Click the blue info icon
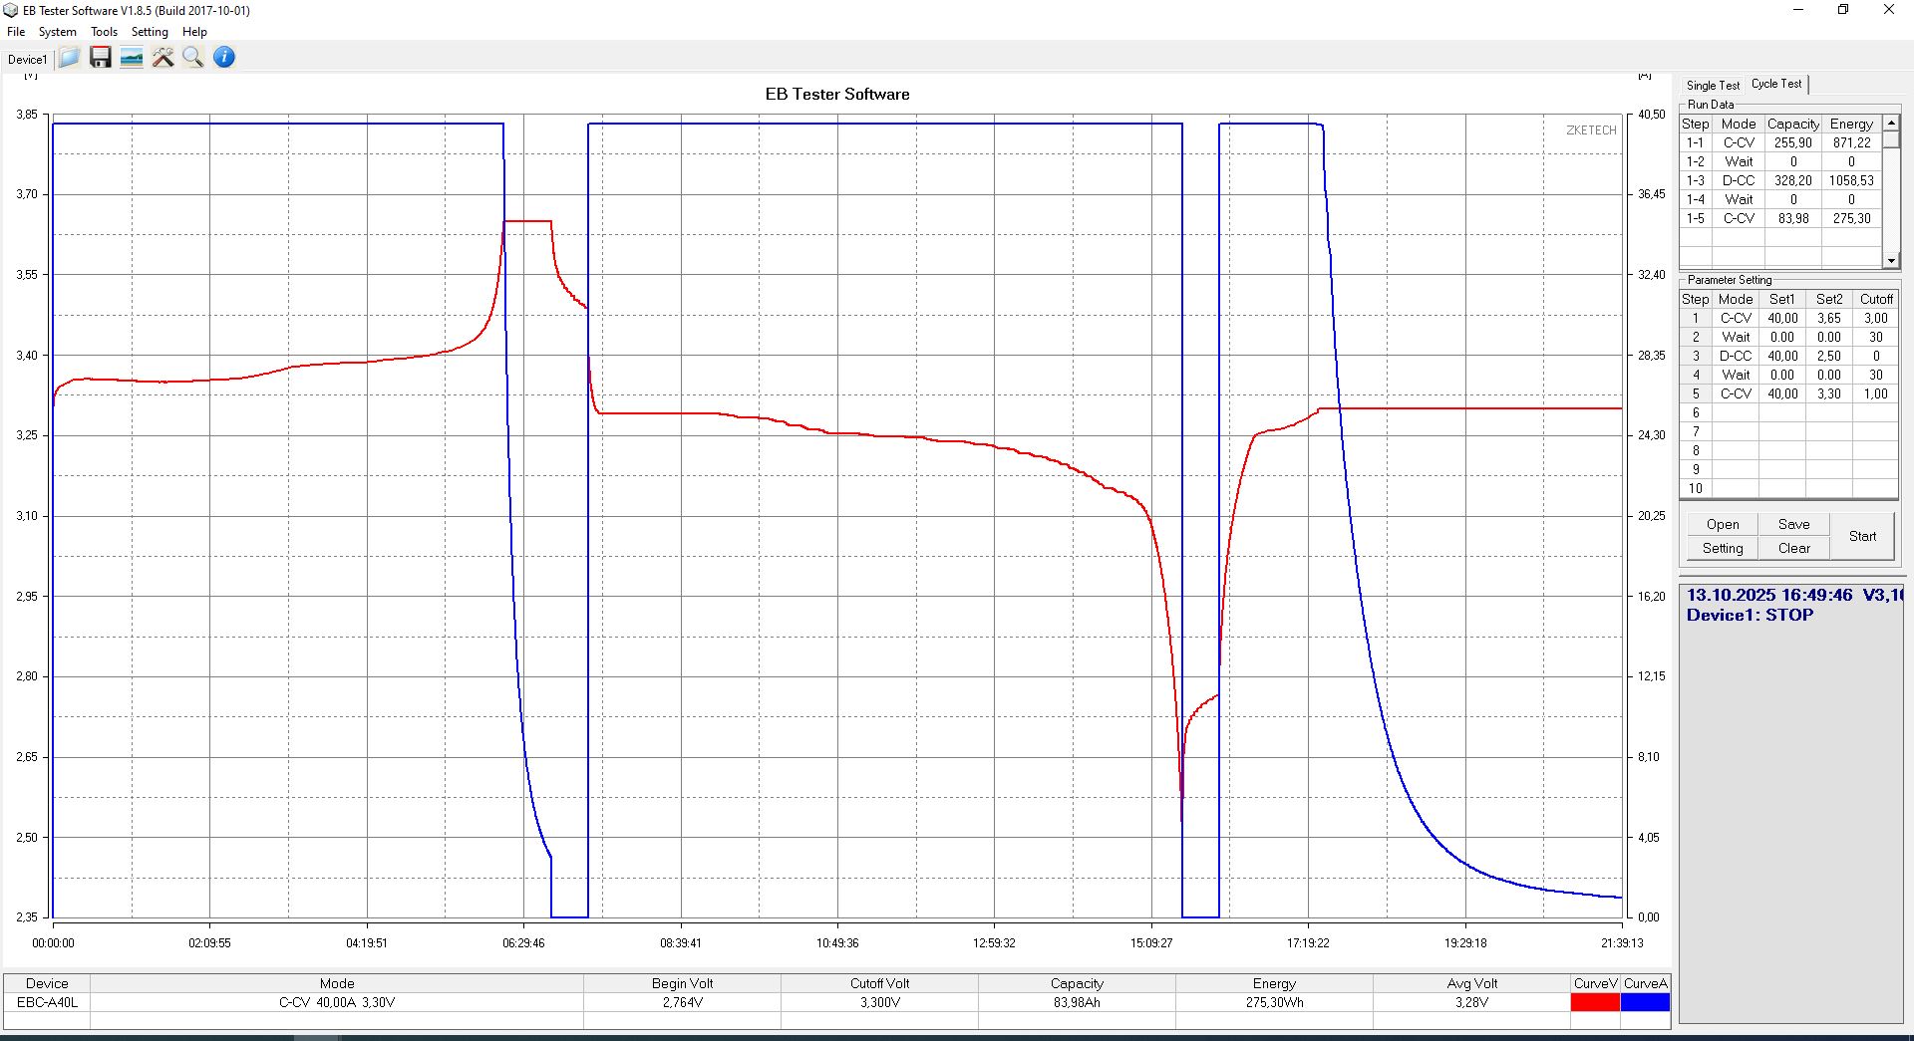The image size is (1914, 1041). (224, 58)
